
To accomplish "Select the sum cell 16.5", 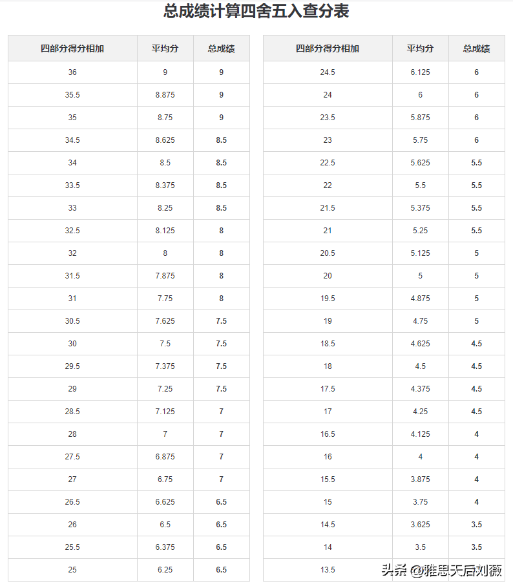I will coord(328,434).
